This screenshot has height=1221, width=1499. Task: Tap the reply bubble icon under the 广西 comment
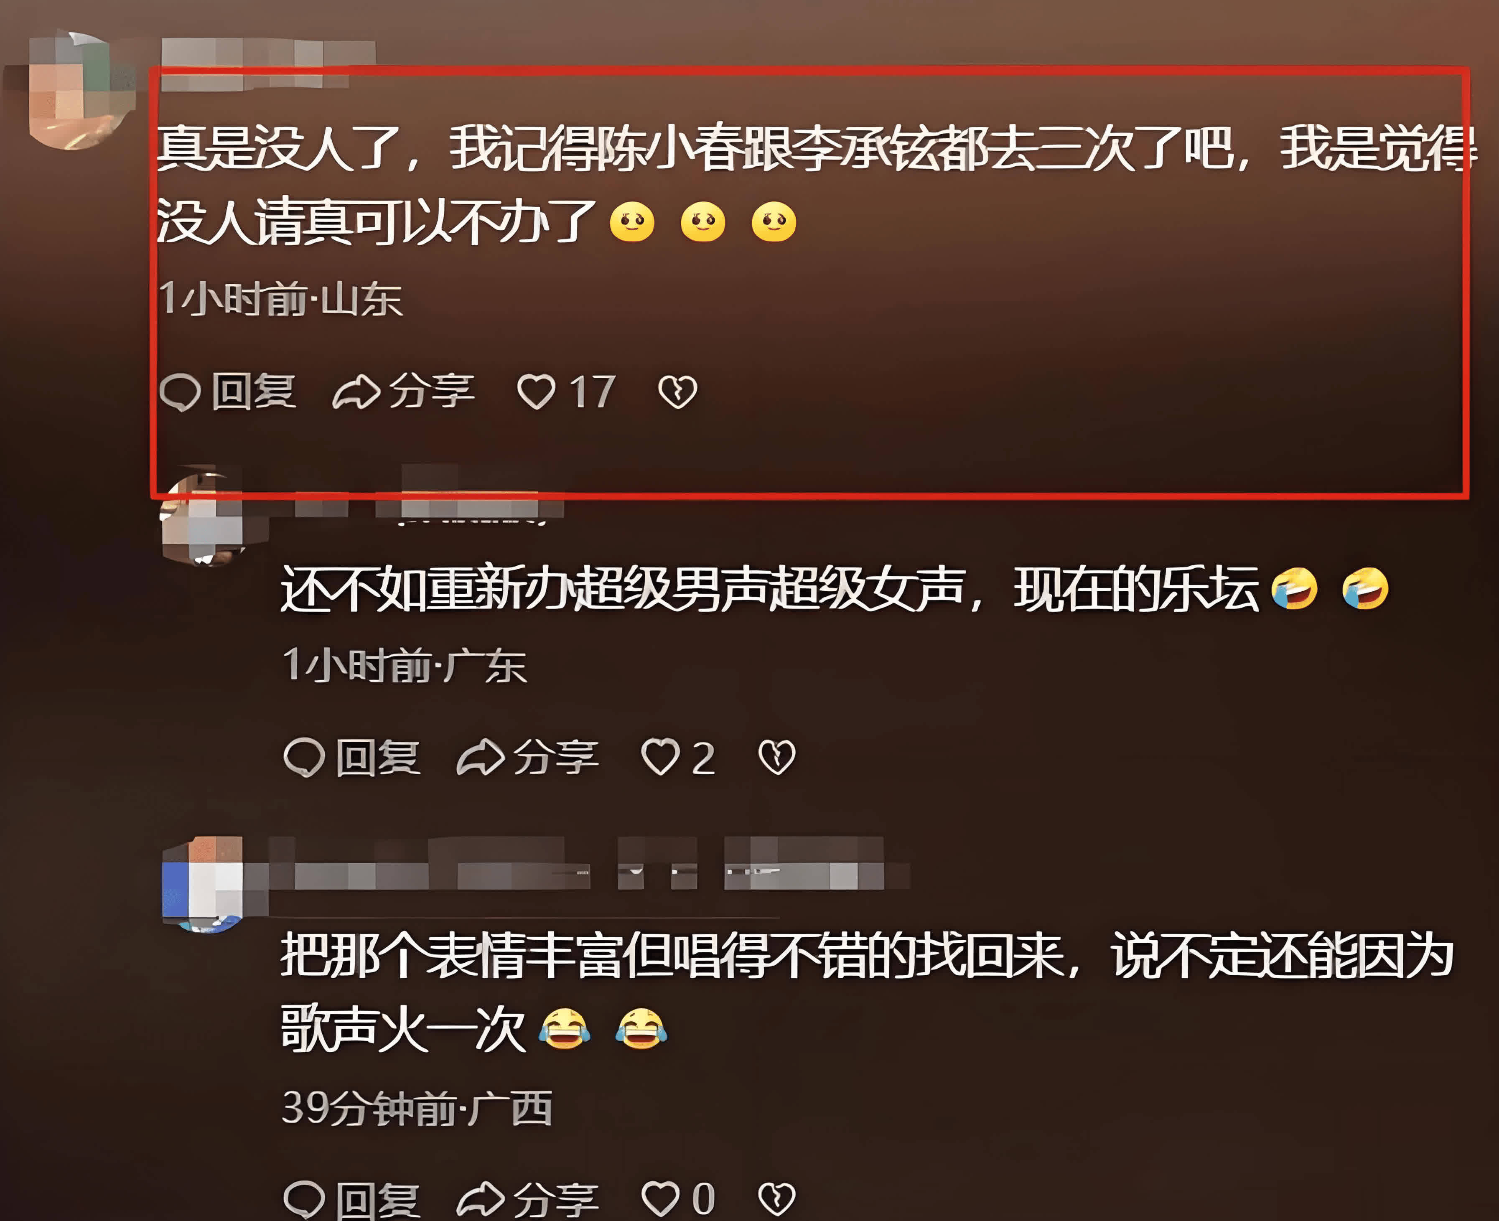(x=304, y=1198)
